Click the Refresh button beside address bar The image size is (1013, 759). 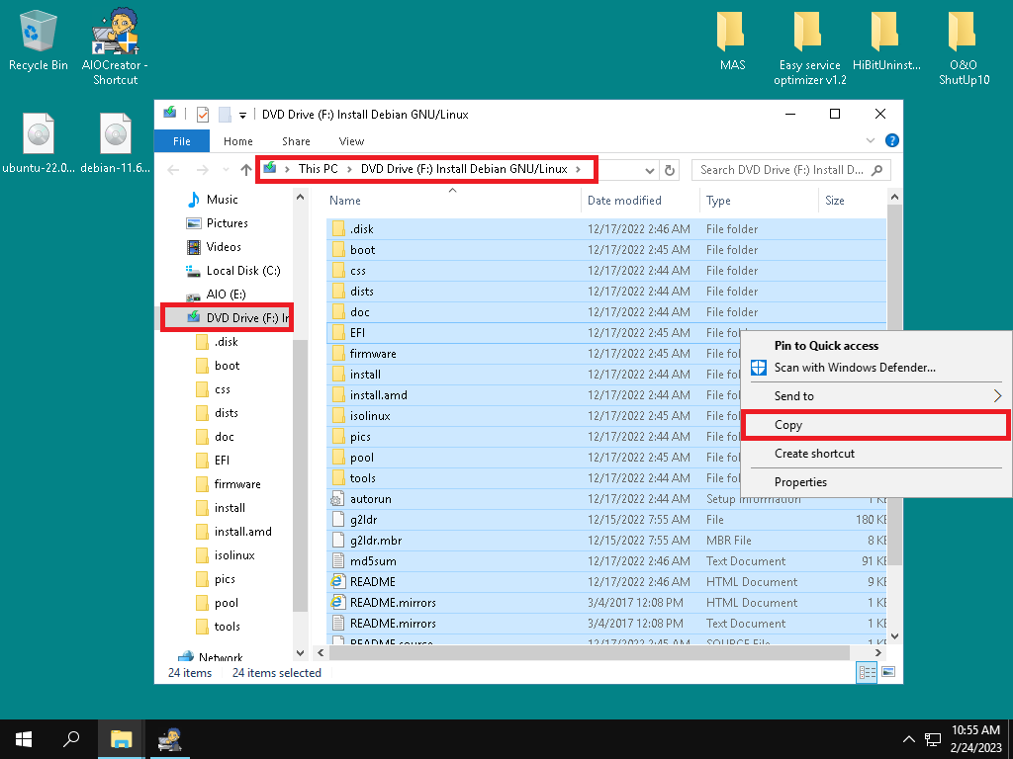click(671, 170)
